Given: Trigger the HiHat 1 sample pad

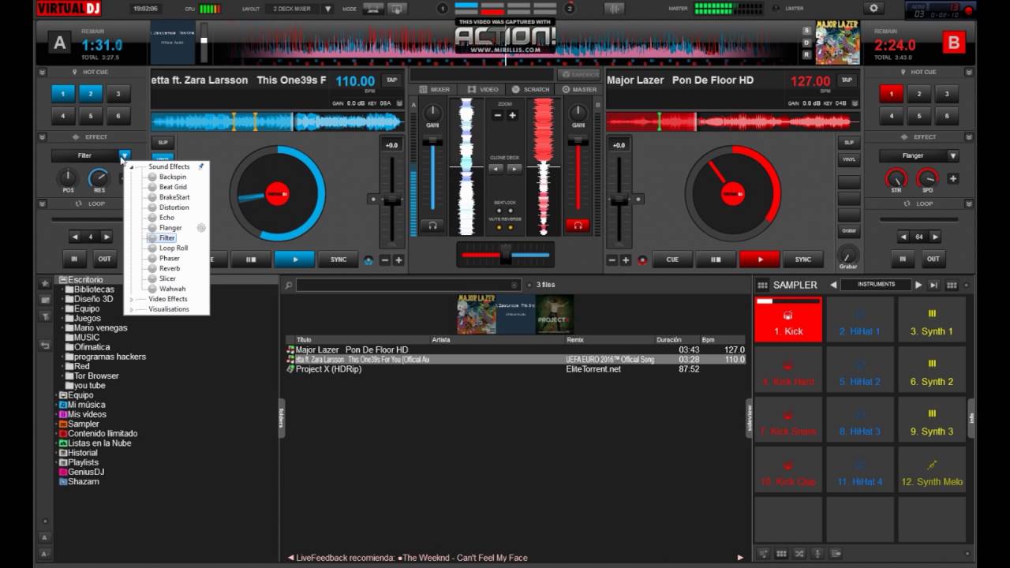Looking at the screenshot, I should tap(859, 319).
